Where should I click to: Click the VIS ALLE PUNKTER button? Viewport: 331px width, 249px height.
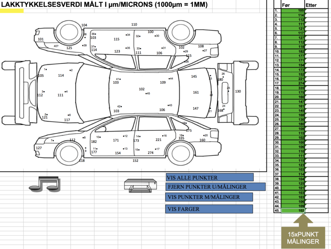(209, 177)
